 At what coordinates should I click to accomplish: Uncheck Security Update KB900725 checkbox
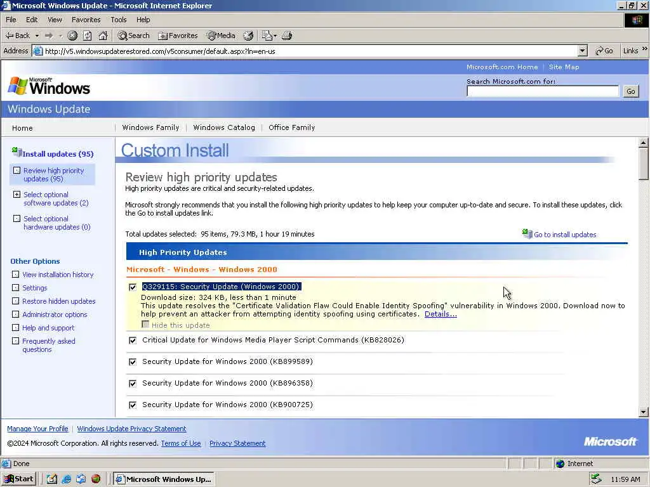click(133, 405)
